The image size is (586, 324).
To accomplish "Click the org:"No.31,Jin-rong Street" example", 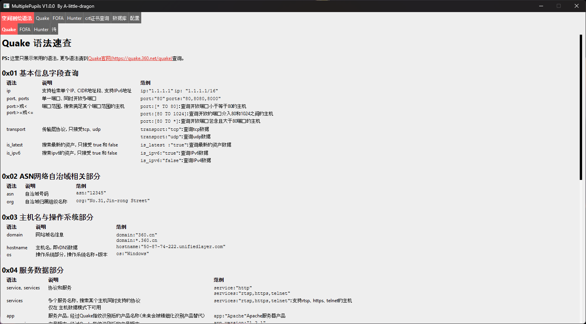I will pyautogui.click(x=113, y=201).
